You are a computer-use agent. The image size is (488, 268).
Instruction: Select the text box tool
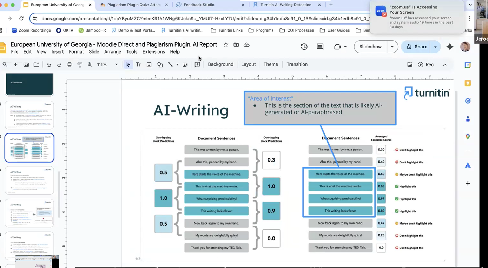coord(138,64)
